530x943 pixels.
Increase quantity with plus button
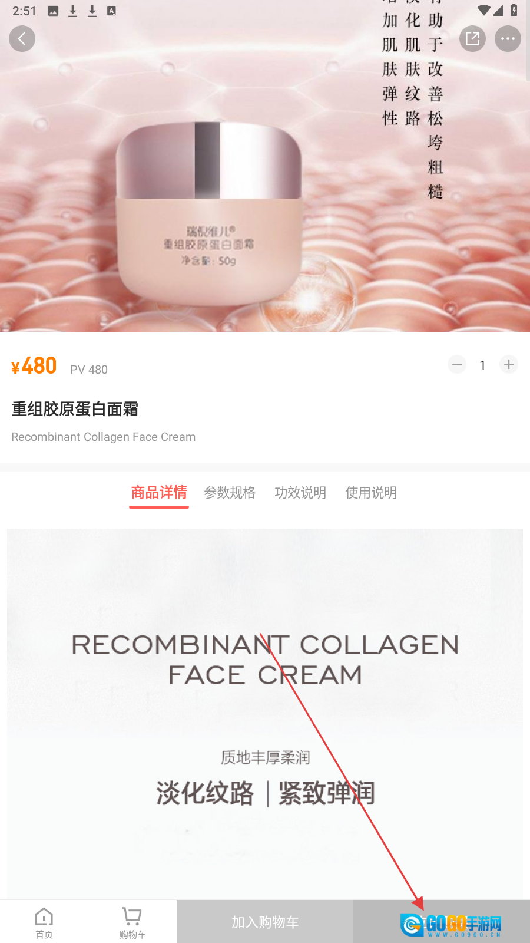pyautogui.click(x=509, y=365)
